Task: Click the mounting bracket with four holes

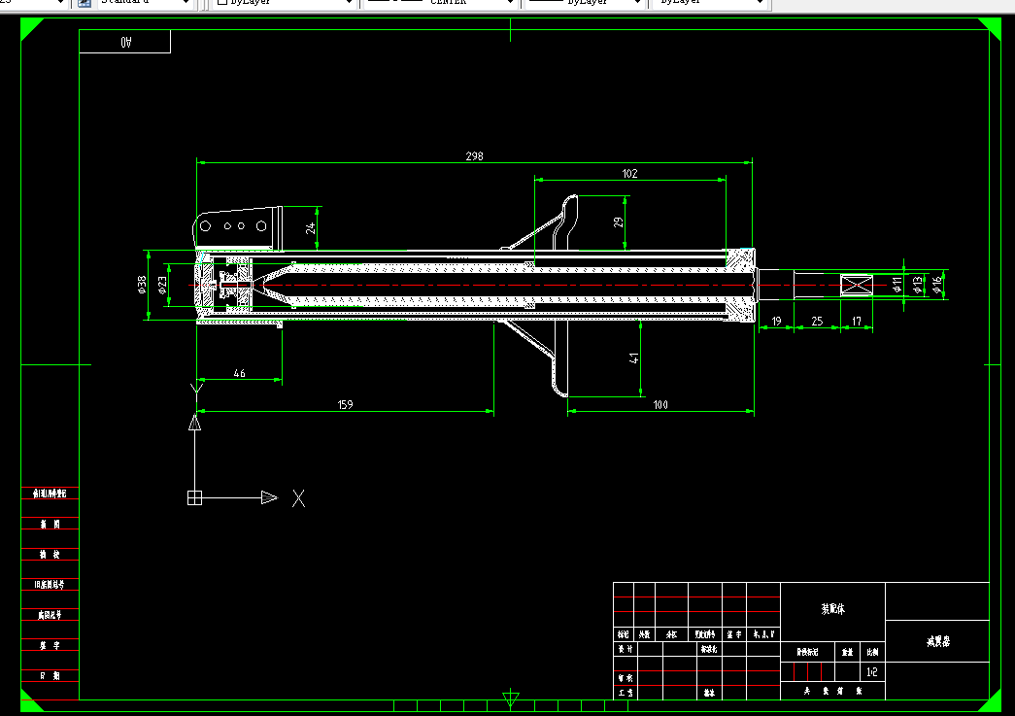Action: (x=238, y=228)
